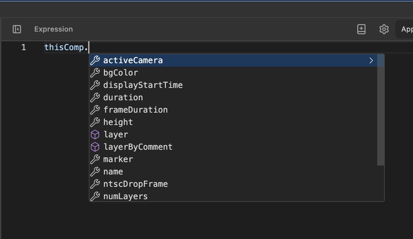Select the Expression tab label
Image resolution: width=413 pixels, height=239 pixels.
(x=53, y=29)
